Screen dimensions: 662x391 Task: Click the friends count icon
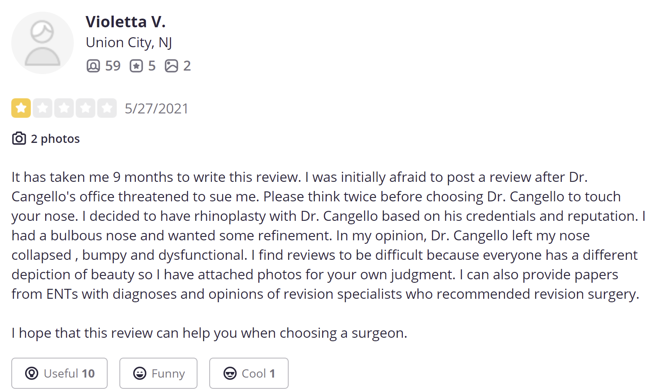pyautogui.click(x=93, y=66)
